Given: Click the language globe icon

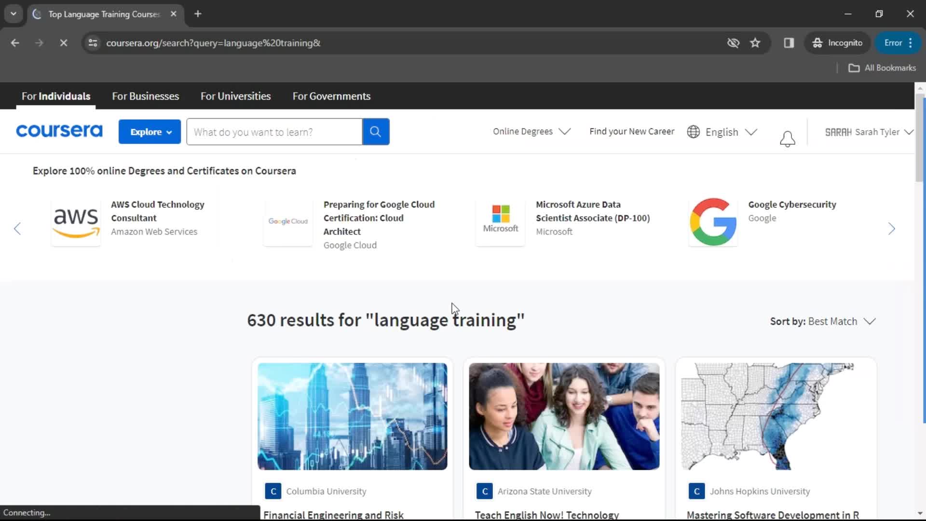Looking at the screenshot, I should pos(694,132).
